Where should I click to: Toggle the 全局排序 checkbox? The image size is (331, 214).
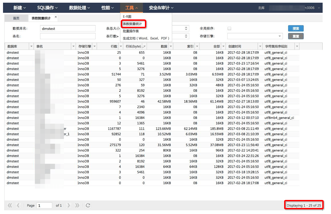230,28
